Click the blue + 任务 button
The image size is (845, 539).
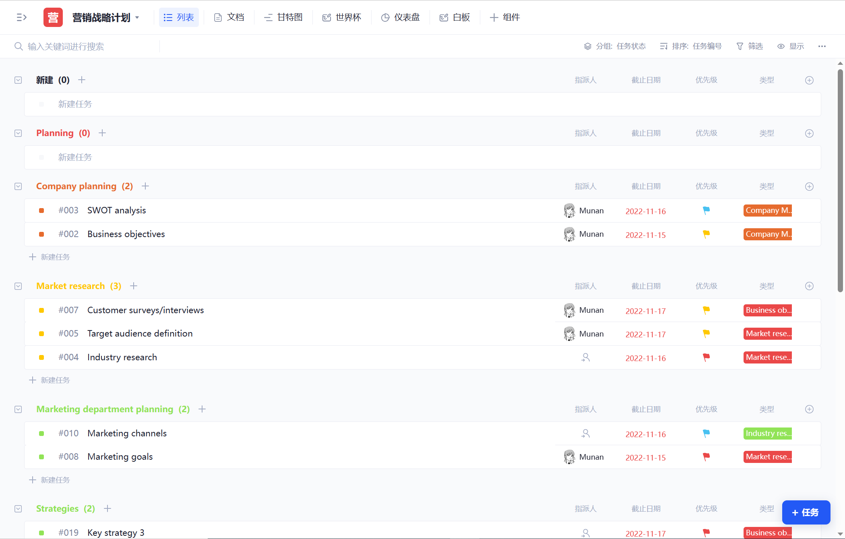coord(806,512)
